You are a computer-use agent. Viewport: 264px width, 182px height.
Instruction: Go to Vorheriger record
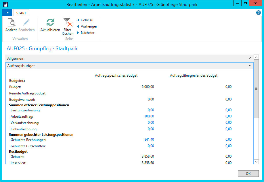(x=78, y=26)
